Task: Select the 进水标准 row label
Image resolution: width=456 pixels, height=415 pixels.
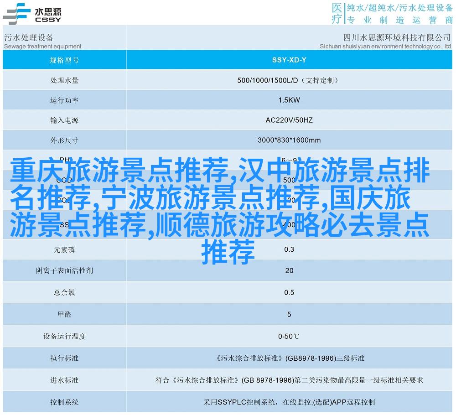Action: click(x=65, y=380)
